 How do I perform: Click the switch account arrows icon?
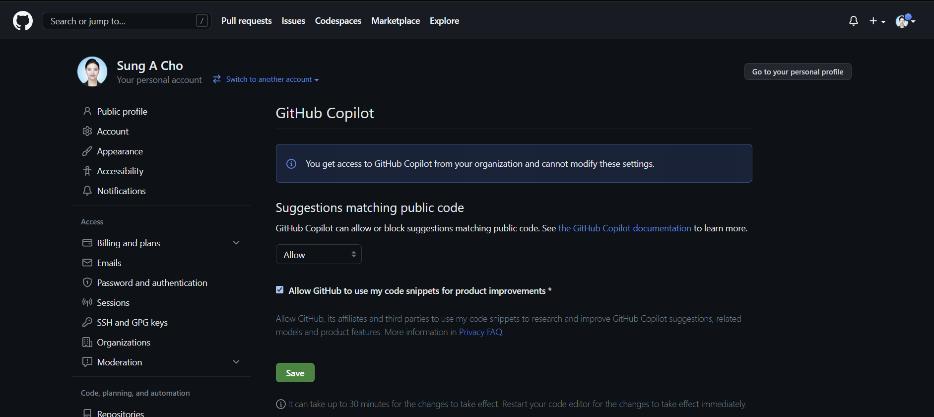[217, 79]
